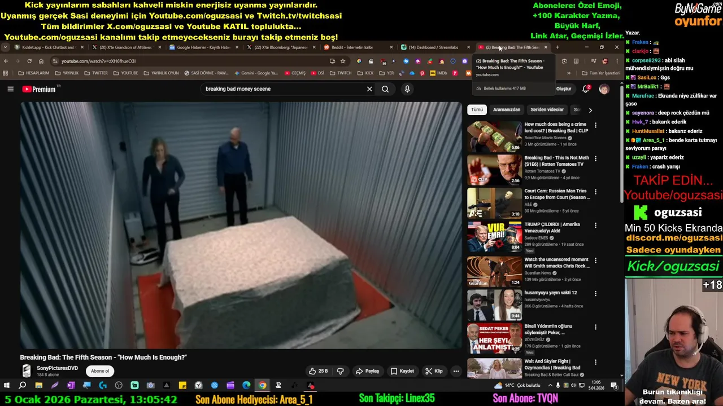Open the YOUTUBE bookmarks folder
The width and height of the screenshot is (723, 406).
(x=125, y=73)
